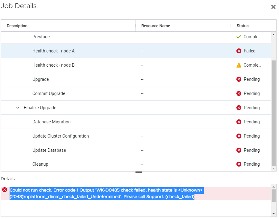Click the Status column header
279x219 pixels.
tap(242, 26)
